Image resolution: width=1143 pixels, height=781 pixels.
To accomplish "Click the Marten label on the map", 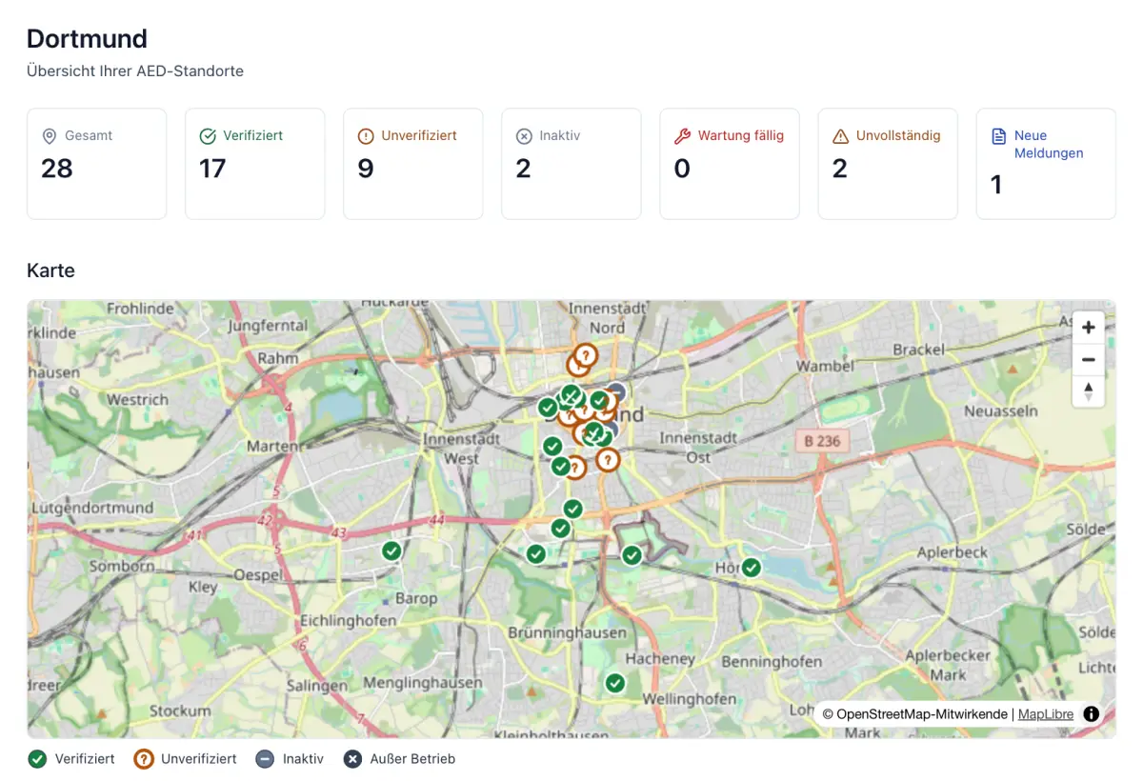I will click(272, 446).
